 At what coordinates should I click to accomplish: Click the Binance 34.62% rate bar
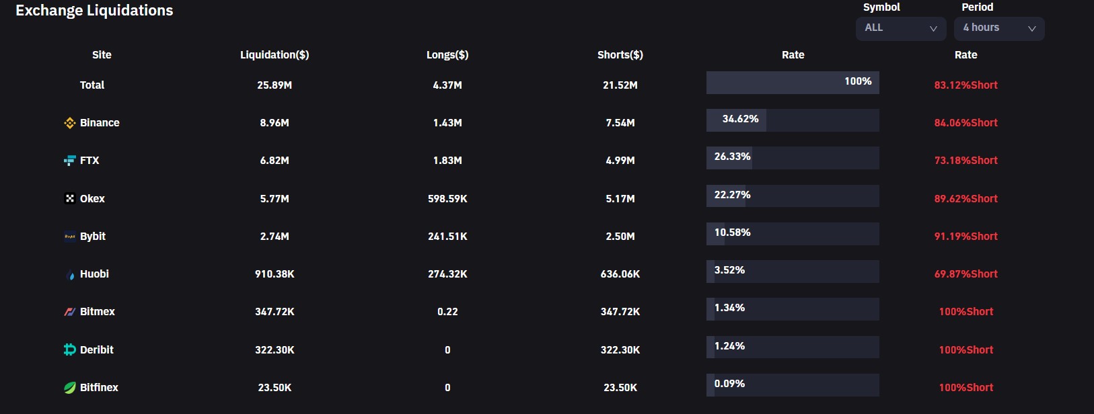[793, 120]
